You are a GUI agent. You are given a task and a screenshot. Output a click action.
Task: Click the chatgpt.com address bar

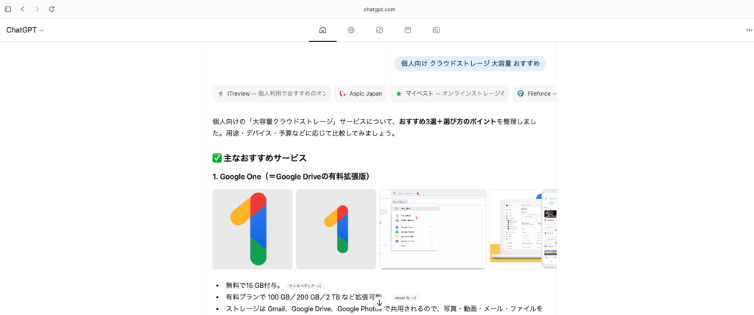click(379, 9)
